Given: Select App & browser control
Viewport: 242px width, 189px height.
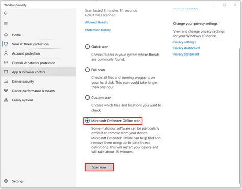Looking at the screenshot, I should (38, 72).
